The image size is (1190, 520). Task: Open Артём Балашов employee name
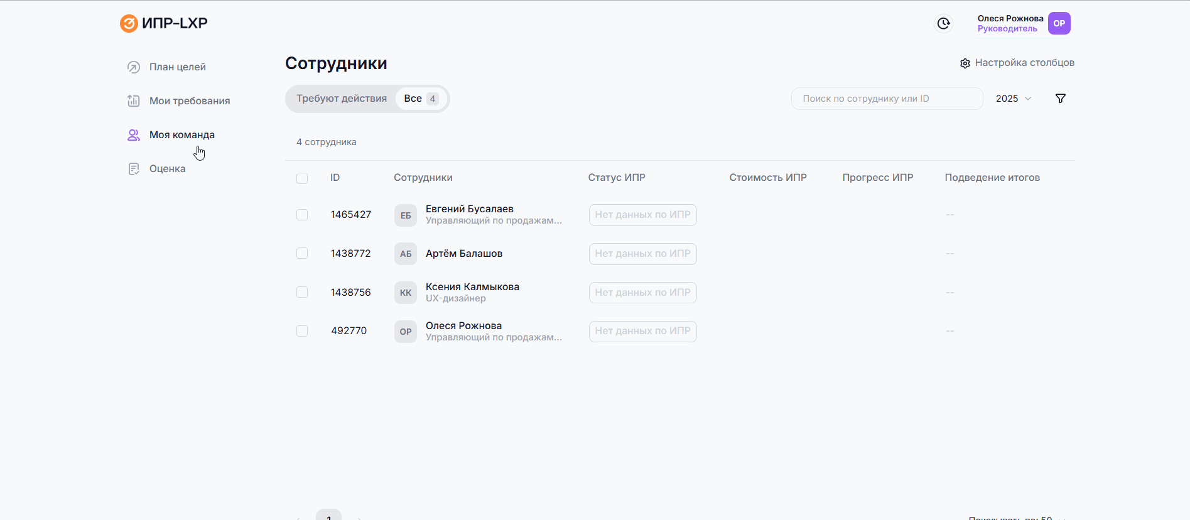pos(464,254)
